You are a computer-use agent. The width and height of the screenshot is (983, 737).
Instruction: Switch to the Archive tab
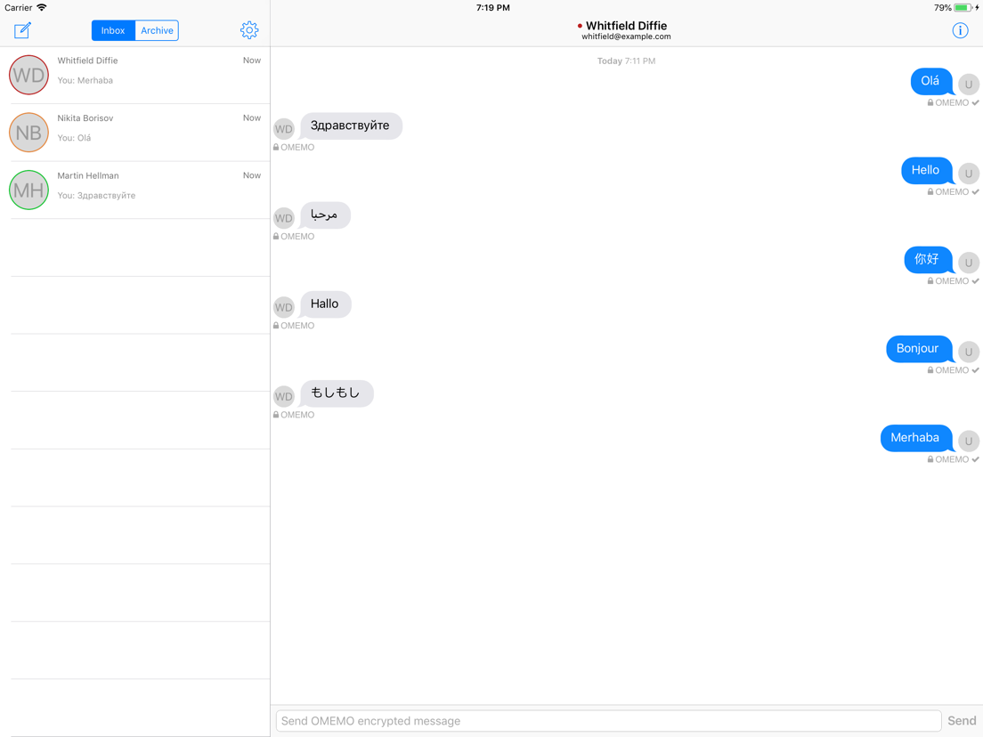(x=157, y=30)
